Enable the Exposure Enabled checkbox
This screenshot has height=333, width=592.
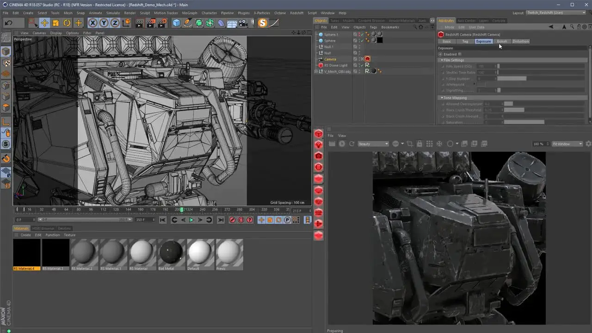(460, 54)
